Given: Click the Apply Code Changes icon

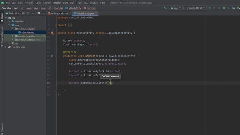Looking at the screenshot, I should click(x=219, y=8).
